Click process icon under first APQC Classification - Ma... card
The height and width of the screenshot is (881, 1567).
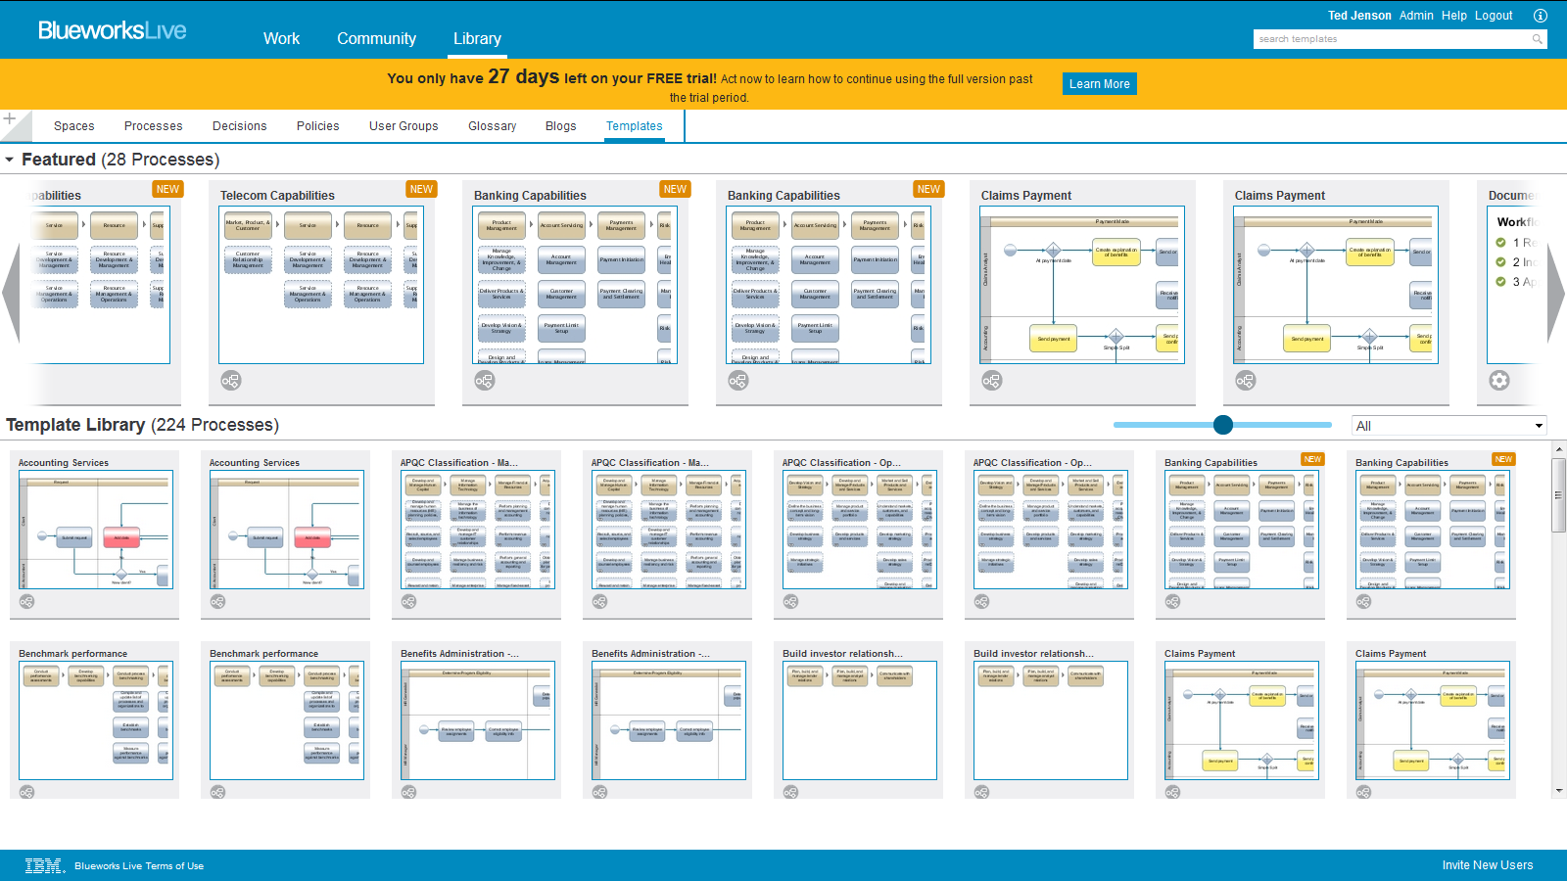(x=409, y=602)
